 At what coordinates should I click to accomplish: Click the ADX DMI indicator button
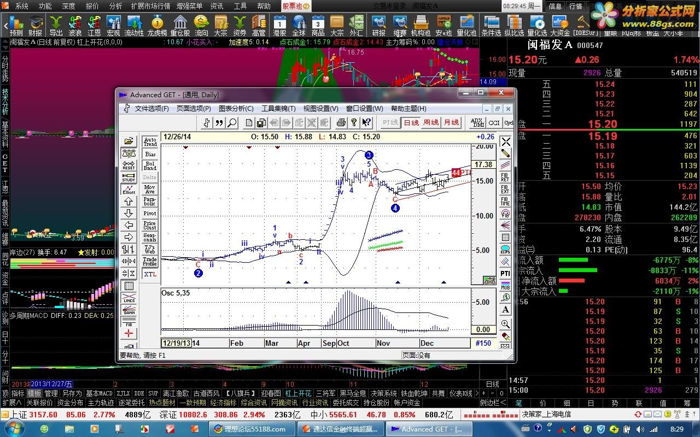coord(477,123)
